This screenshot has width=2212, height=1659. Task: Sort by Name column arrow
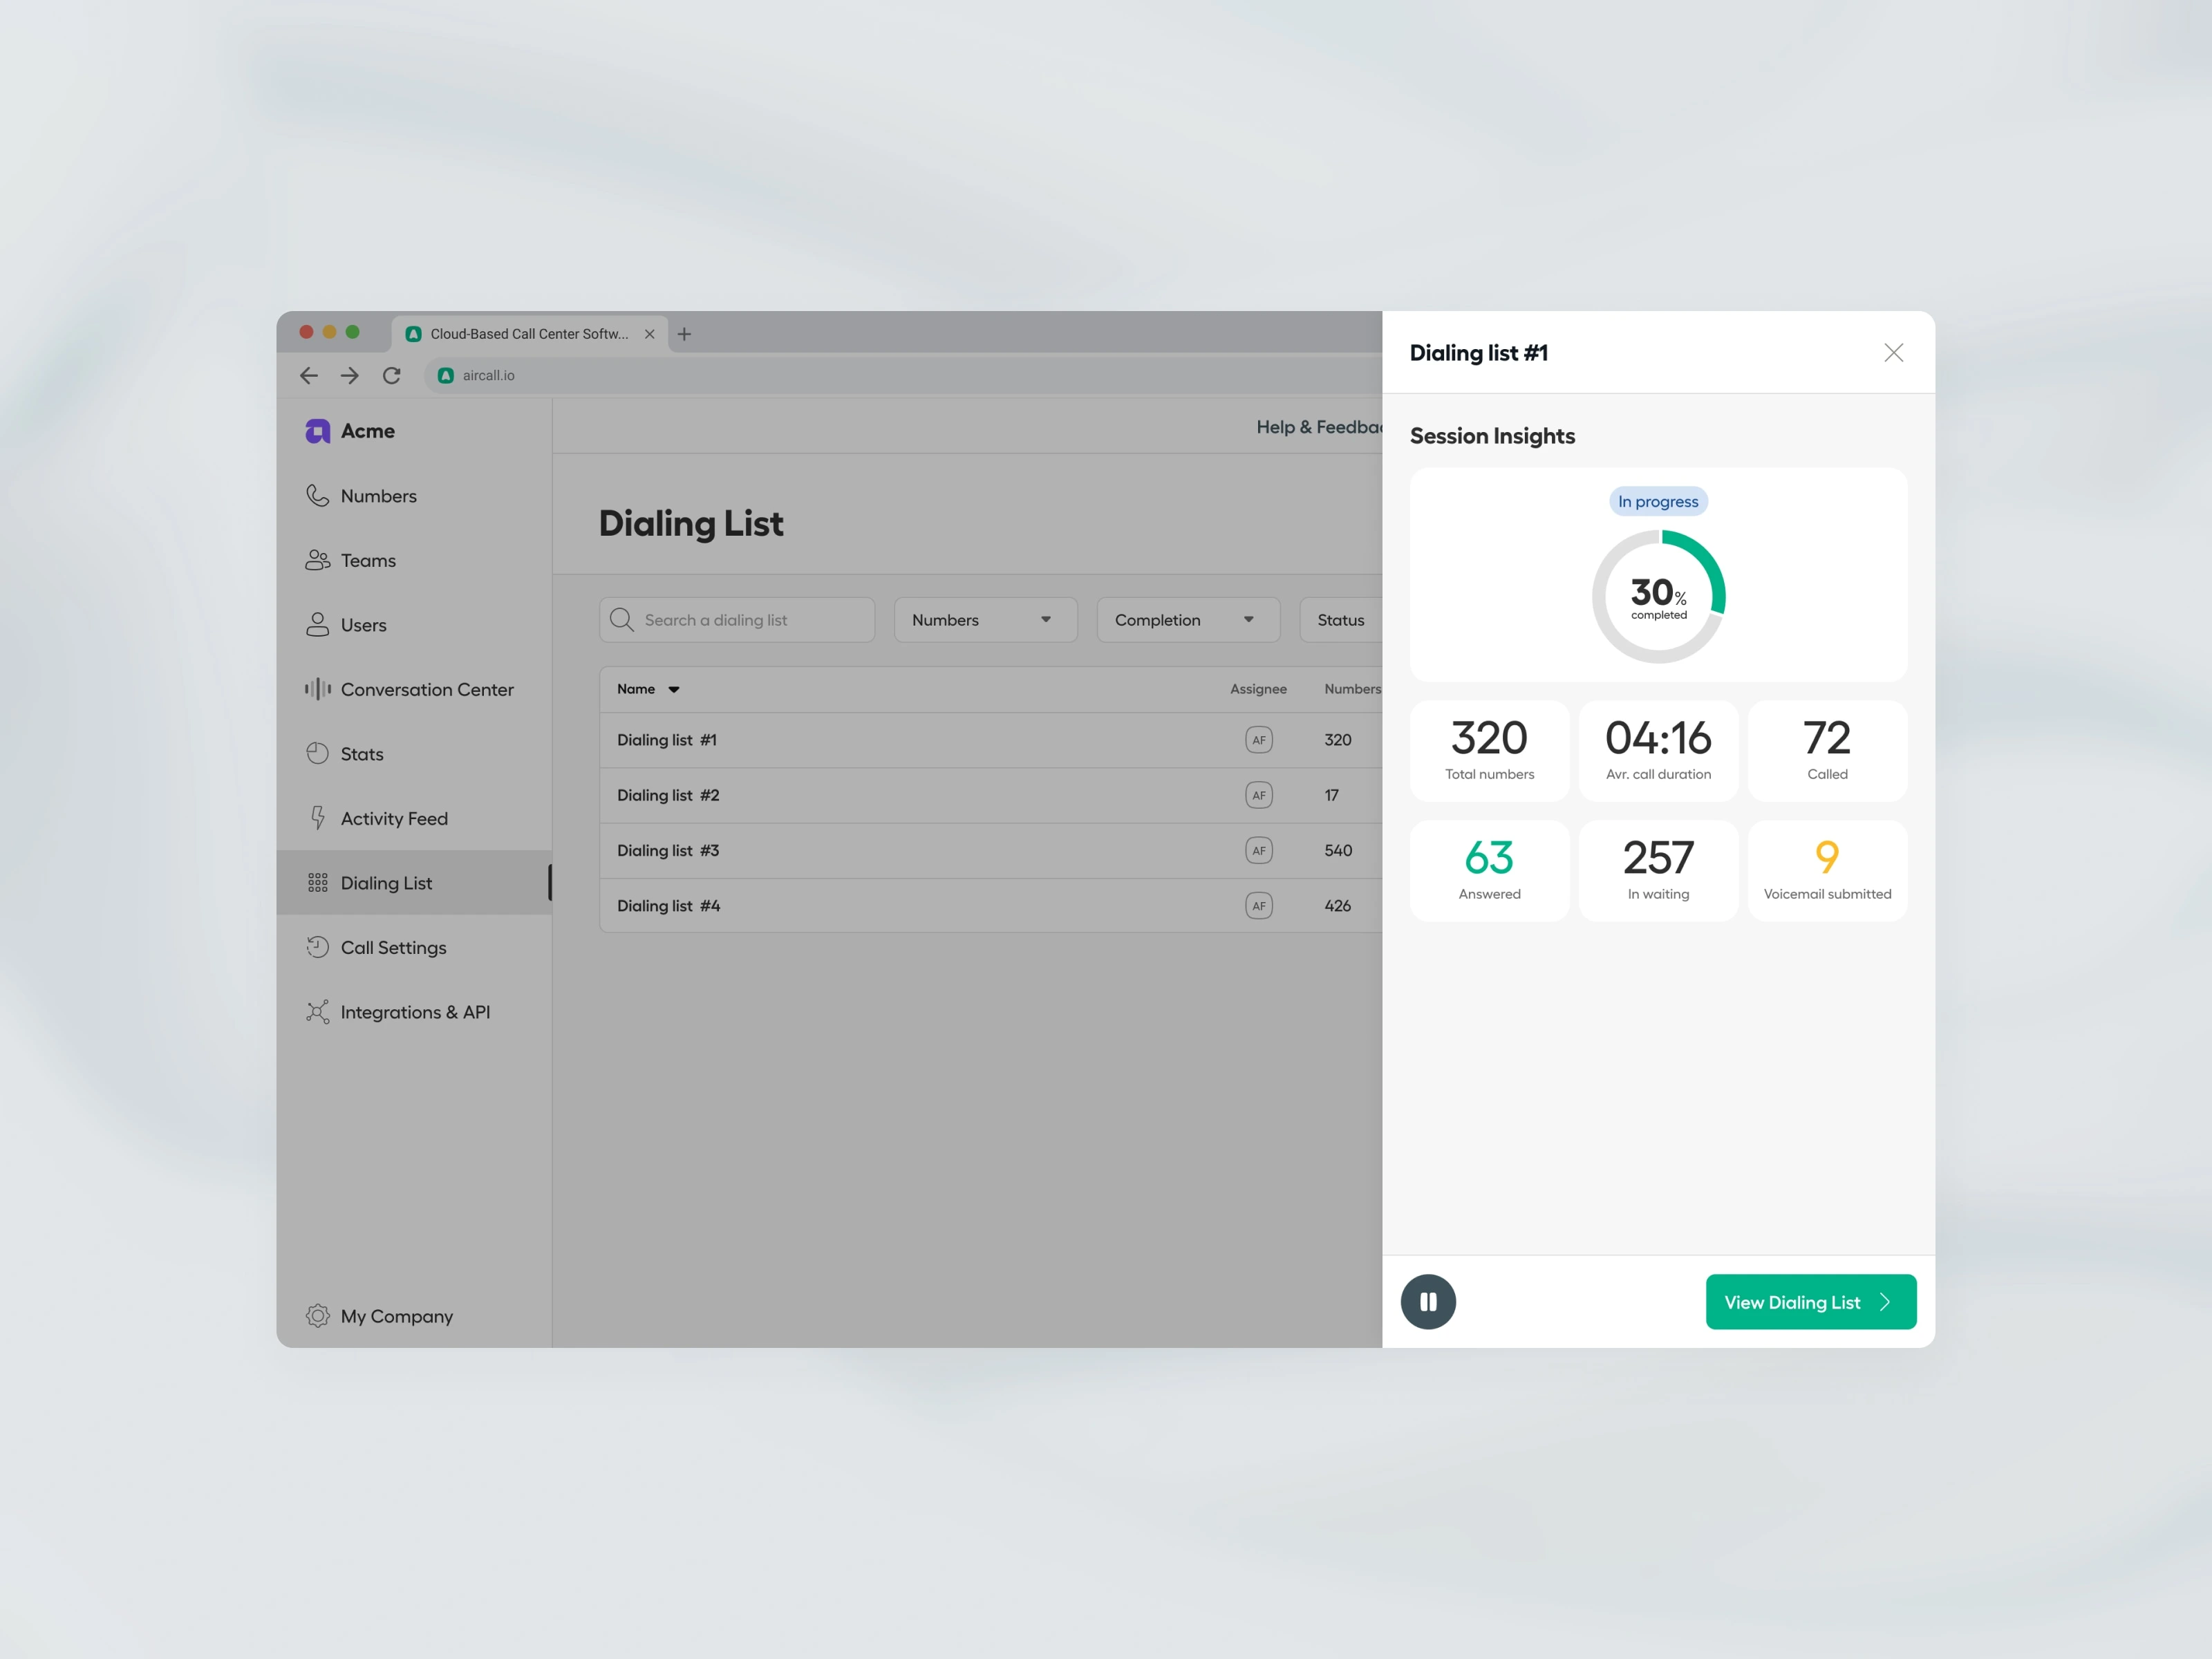[674, 690]
